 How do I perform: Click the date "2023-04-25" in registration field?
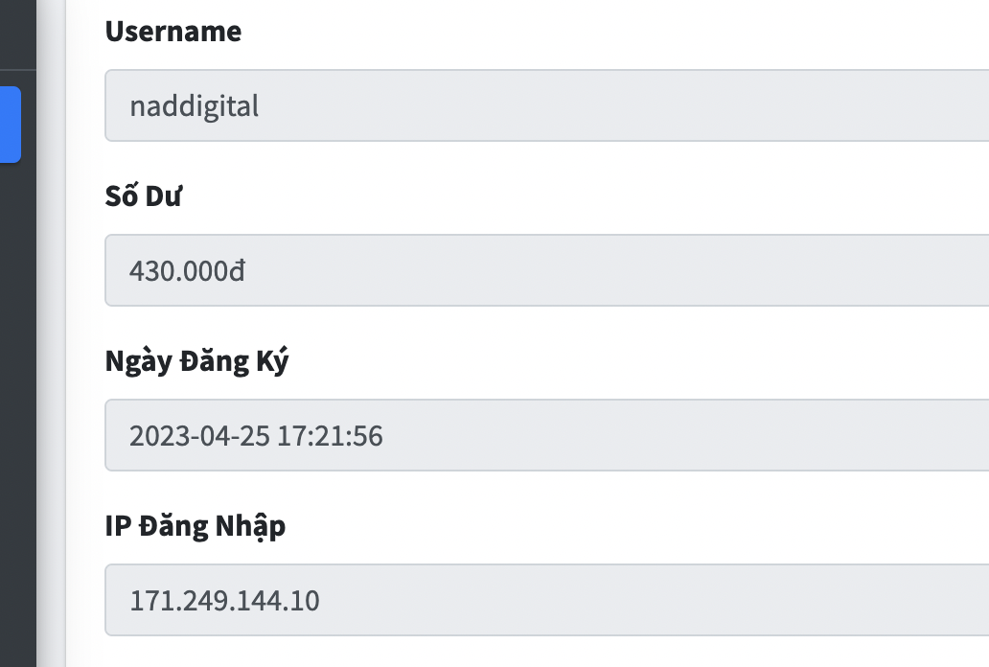pos(199,436)
